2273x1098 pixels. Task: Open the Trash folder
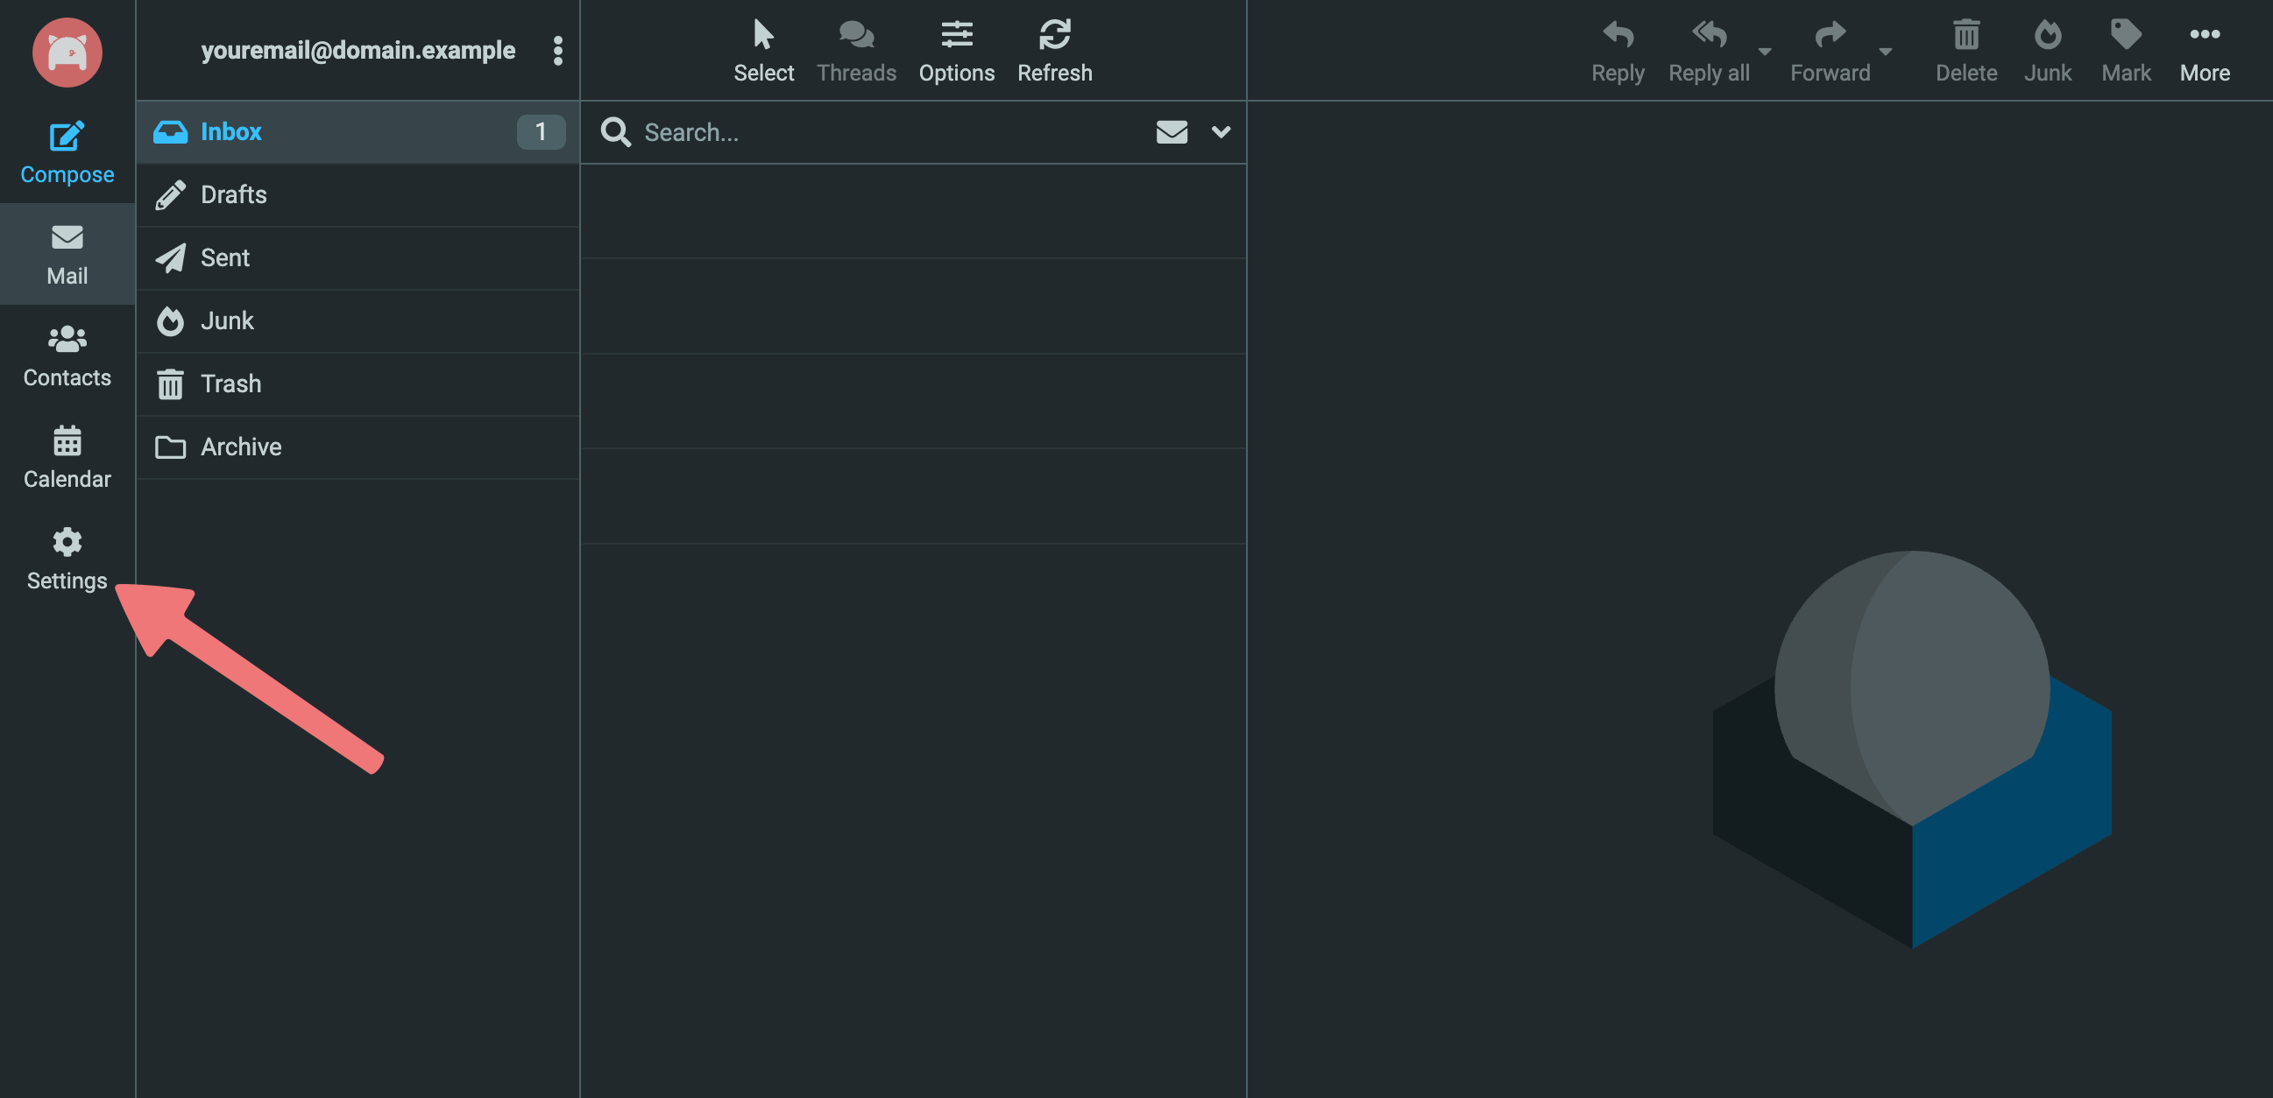(230, 384)
